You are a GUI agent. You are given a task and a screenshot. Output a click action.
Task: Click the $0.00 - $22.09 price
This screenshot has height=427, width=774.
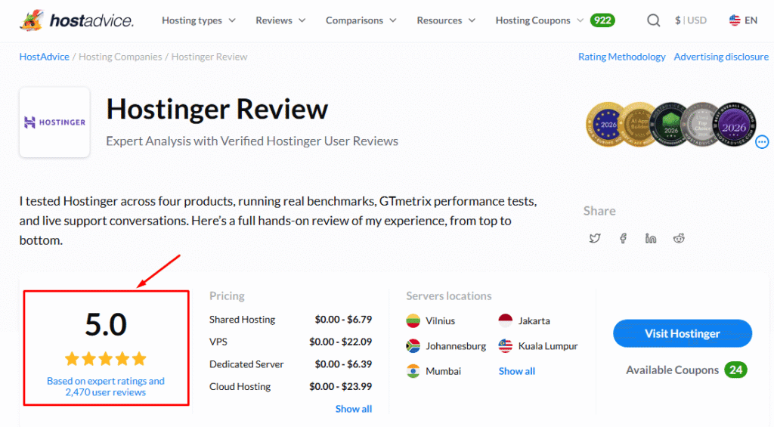[x=341, y=342]
